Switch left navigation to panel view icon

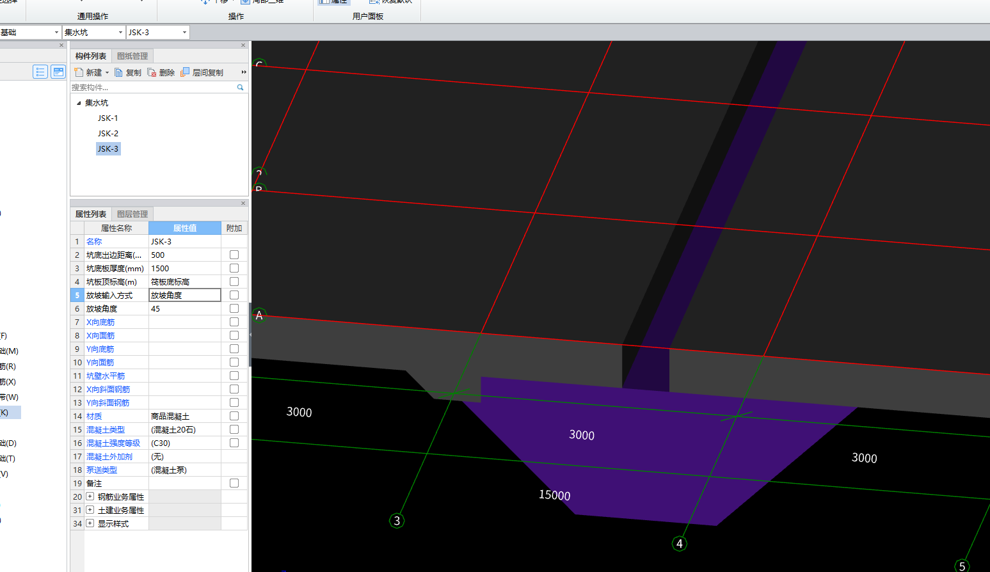pyautogui.click(x=58, y=72)
